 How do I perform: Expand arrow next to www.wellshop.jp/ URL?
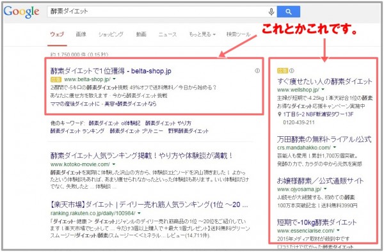click(323, 90)
